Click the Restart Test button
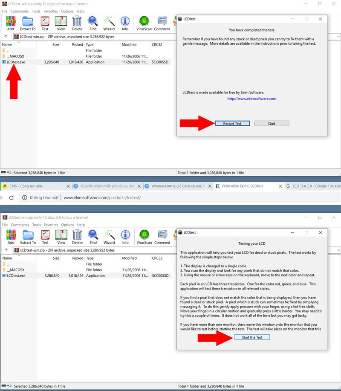The height and width of the screenshot is (391, 341). [232, 123]
